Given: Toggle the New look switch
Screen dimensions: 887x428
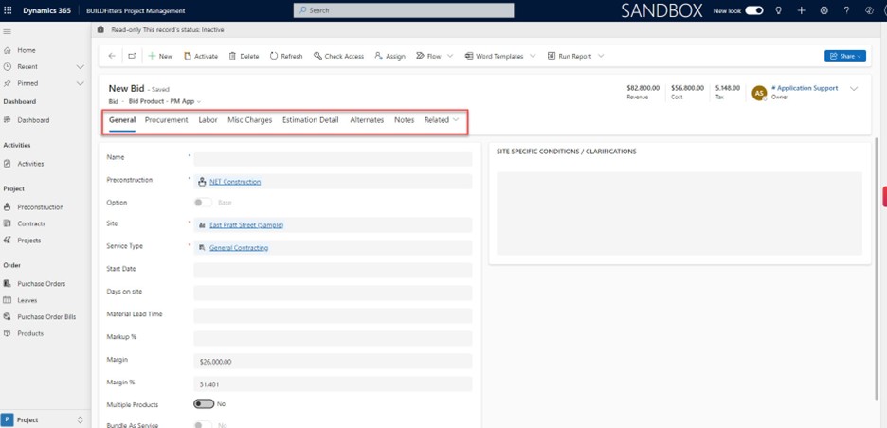Looking at the screenshot, I should [754, 10].
